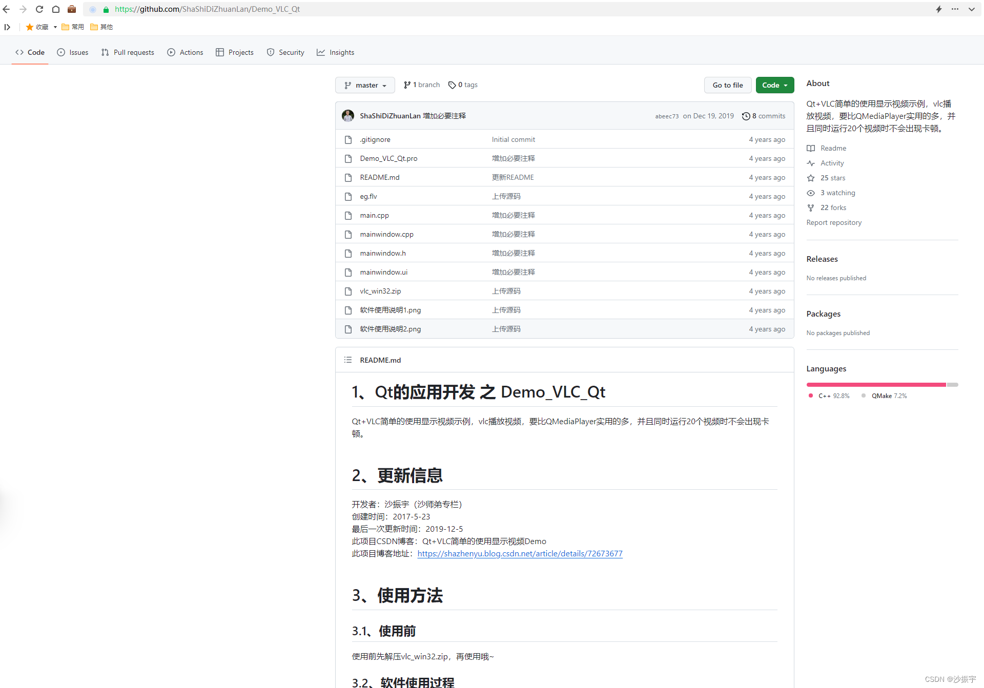The height and width of the screenshot is (688, 984).
Task: Click the fork icon next to 22 forks
Action: click(x=811, y=207)
